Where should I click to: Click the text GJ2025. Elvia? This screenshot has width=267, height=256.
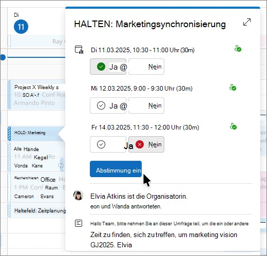[111, 245]
